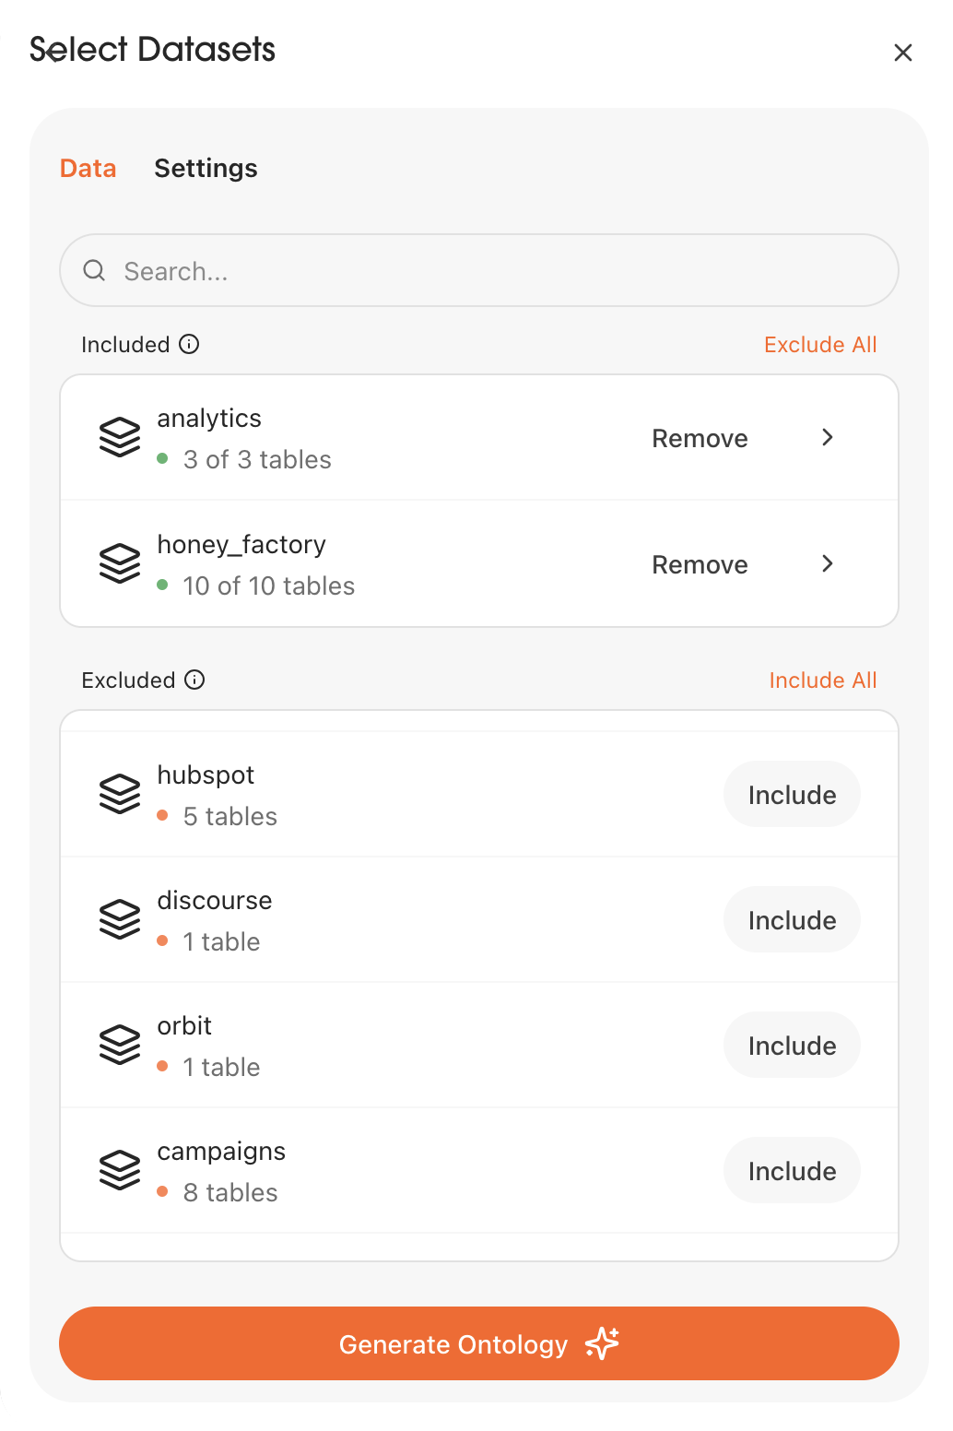Click the Excluded section label
Screen dimensions: 953x1431
coord(128,680)
